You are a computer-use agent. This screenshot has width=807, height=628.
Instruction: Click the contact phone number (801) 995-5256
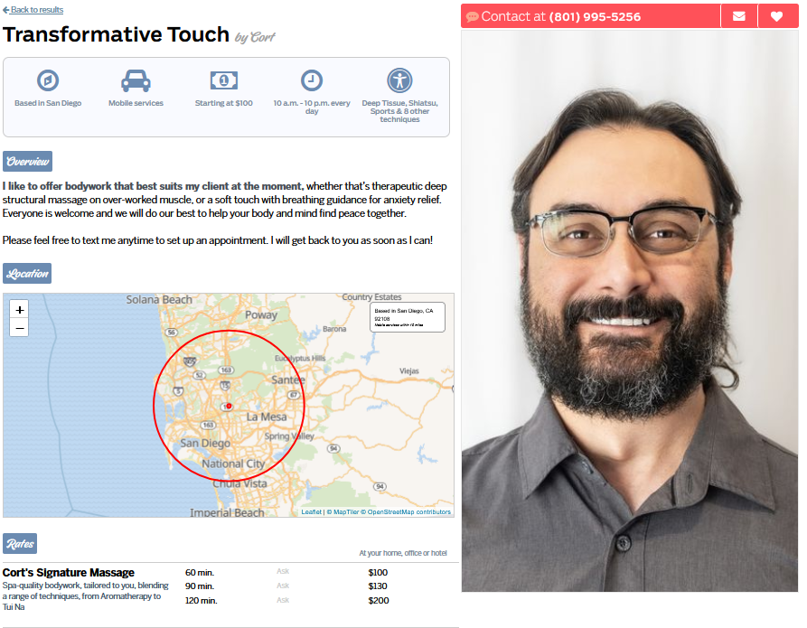pos(595,17)
